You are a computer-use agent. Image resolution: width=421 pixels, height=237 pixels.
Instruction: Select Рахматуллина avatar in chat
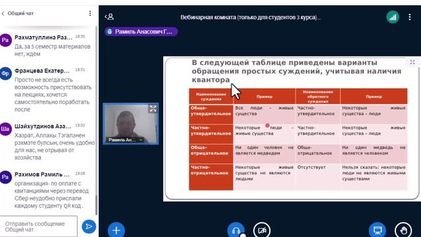[x=5, y=40]
